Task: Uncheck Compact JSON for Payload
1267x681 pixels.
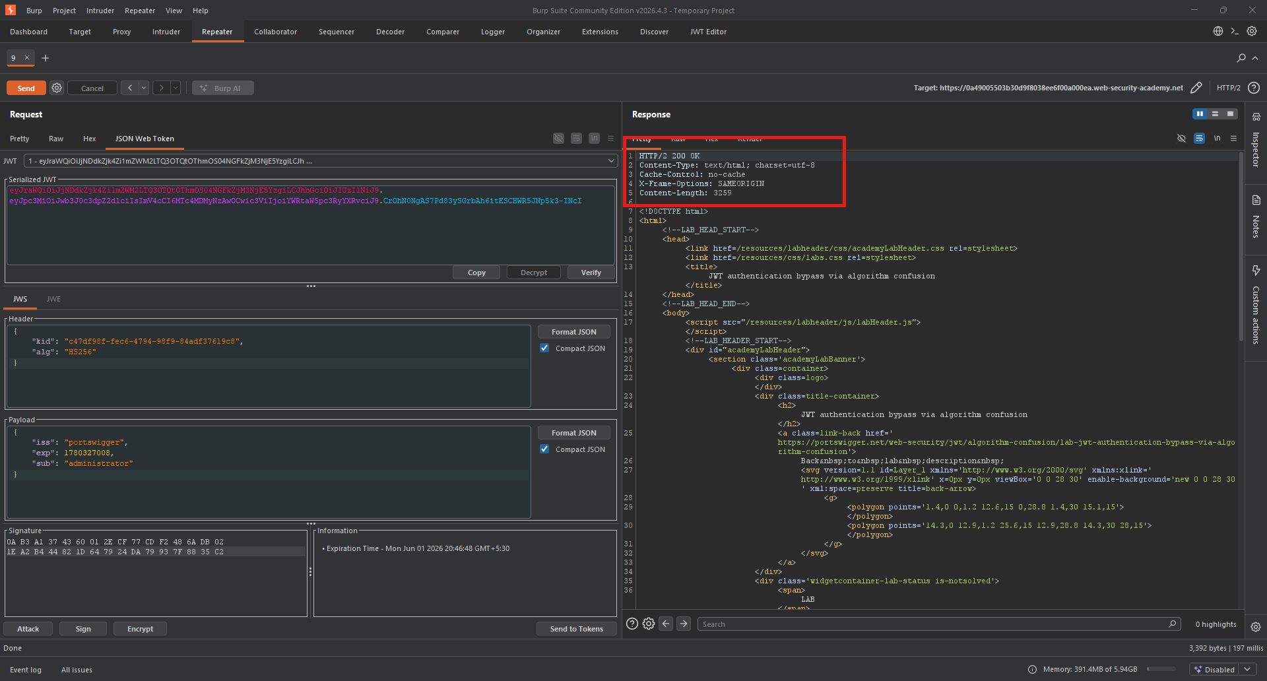Action: 544,449
